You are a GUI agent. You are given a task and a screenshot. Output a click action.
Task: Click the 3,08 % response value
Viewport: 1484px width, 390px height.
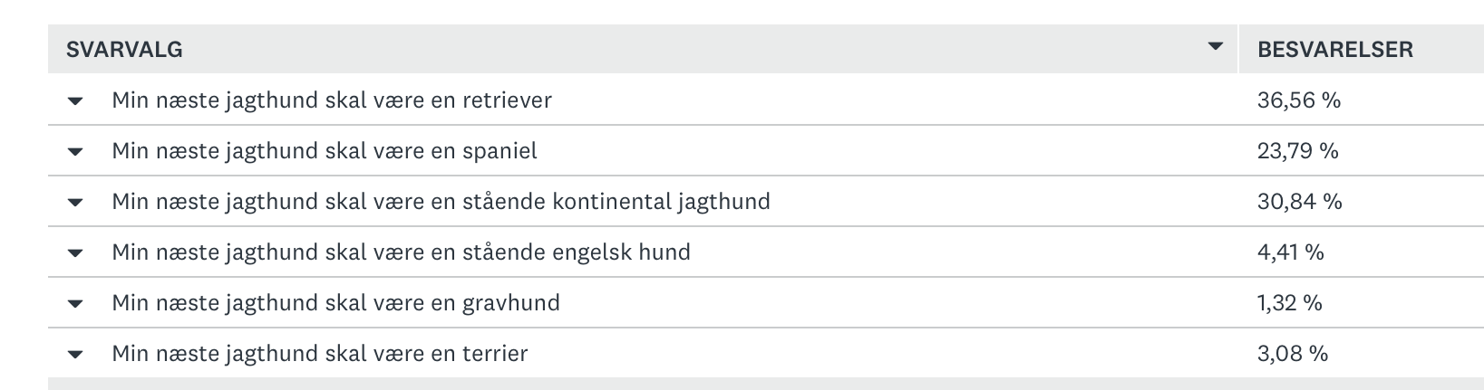tap(1292, 354)
